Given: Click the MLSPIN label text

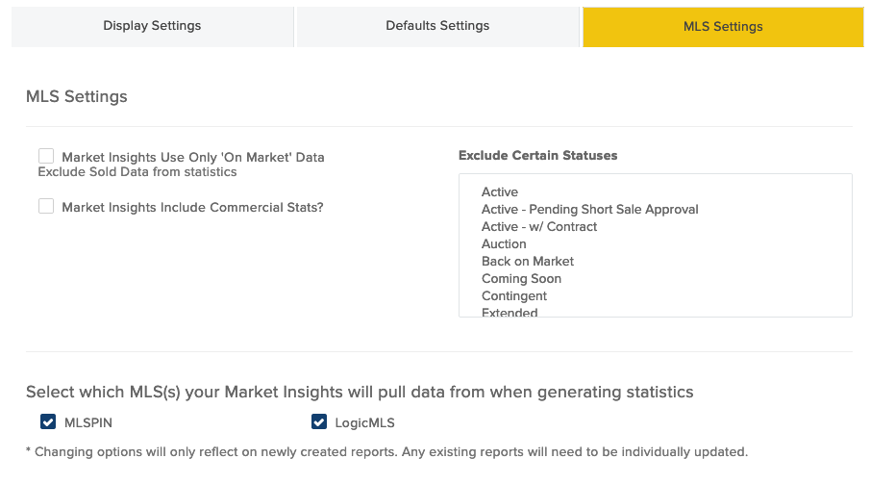Looking at the screenshot, I should (x=88, y=422).
